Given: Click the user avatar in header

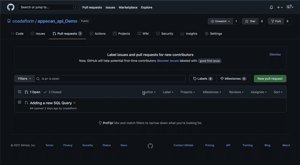Looking at the screenshot, I should coord(288,7).
